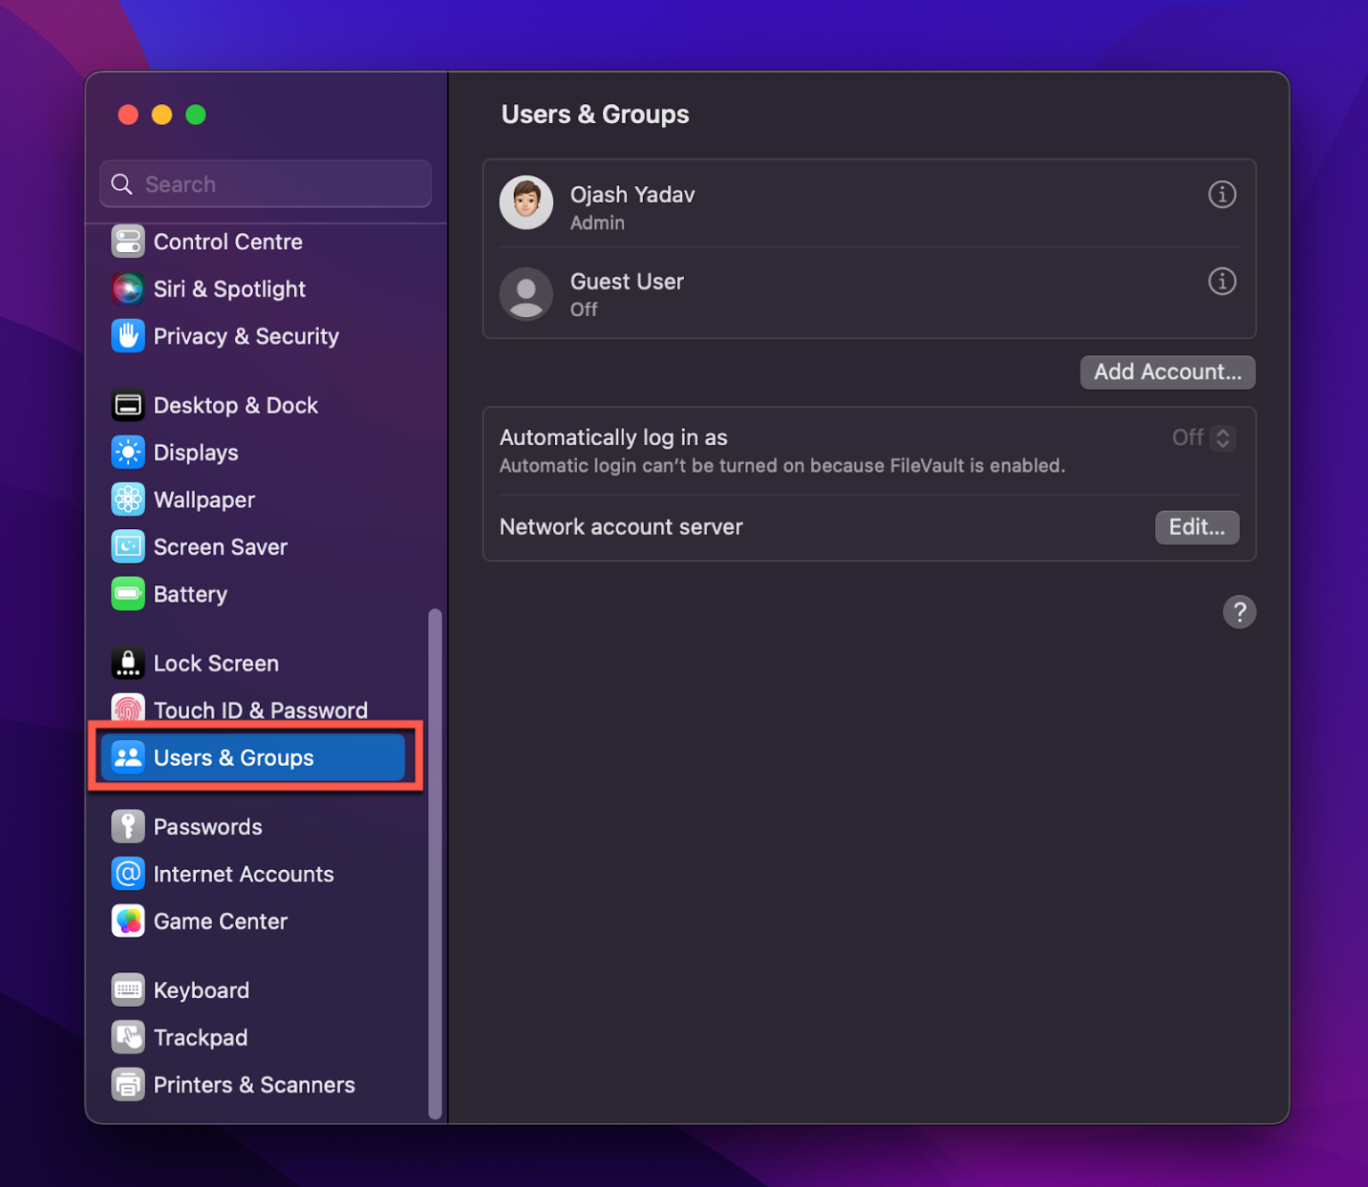Click the Wallpaper flower icon
The height and width of the screenshot is (1187, 1368).
127,500
